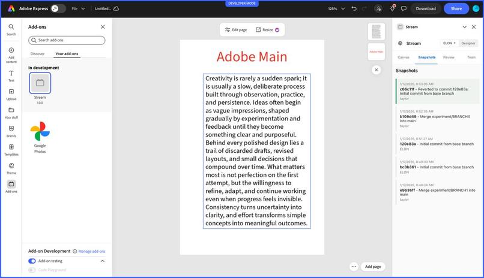This screenshot has width=484, height=278.
Task: Open the Your stuff folder panel
Action: point(11,113)
